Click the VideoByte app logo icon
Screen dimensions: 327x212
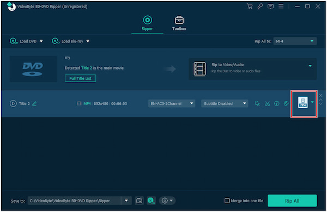11,6
